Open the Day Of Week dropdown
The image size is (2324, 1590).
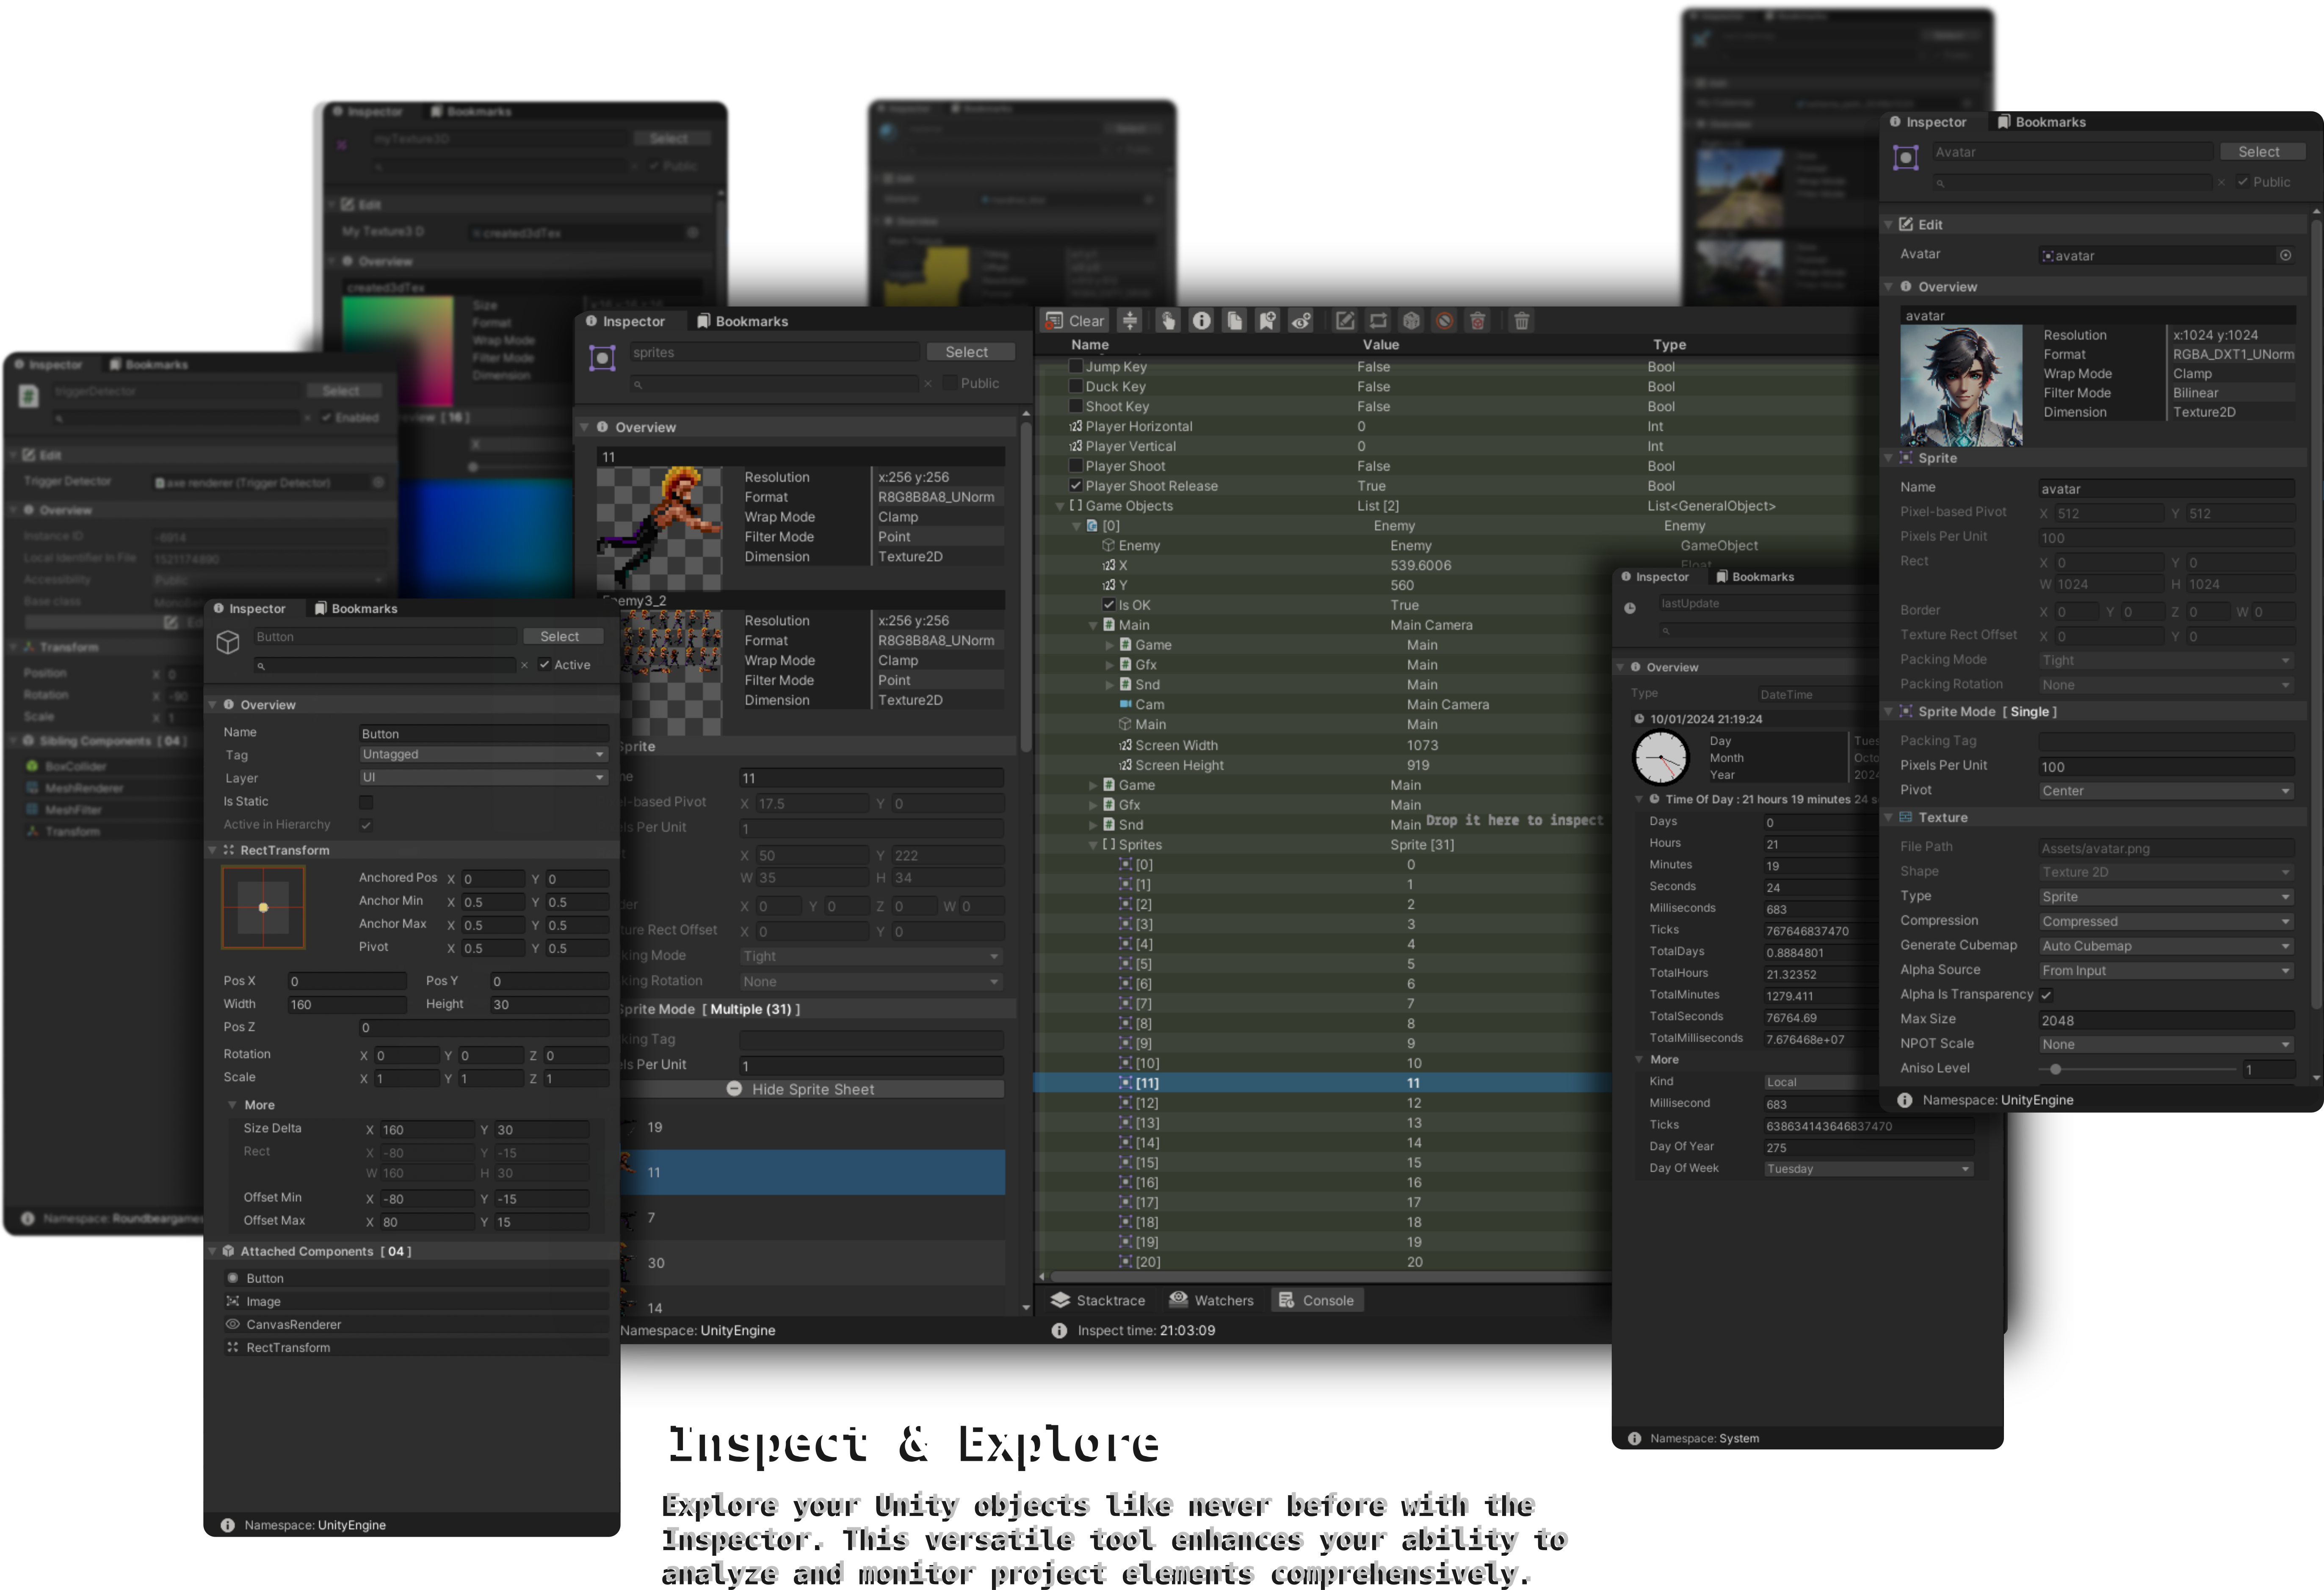[x=1868, y=1169]
